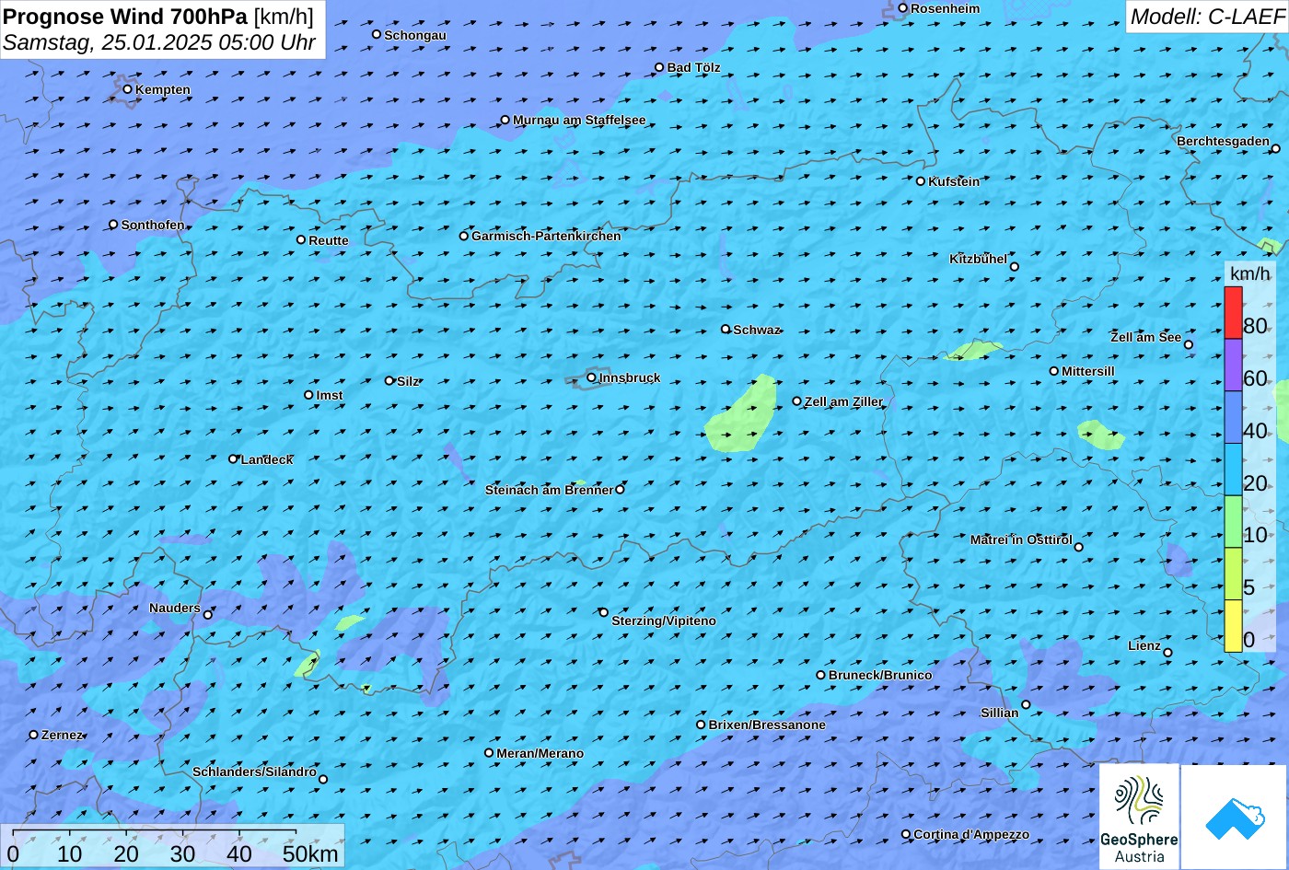Click the 'Murnau am Staffelsee' label

(579, 120)
